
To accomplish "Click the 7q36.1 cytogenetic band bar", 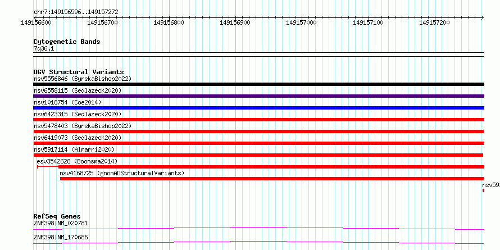I will (258, 54).
